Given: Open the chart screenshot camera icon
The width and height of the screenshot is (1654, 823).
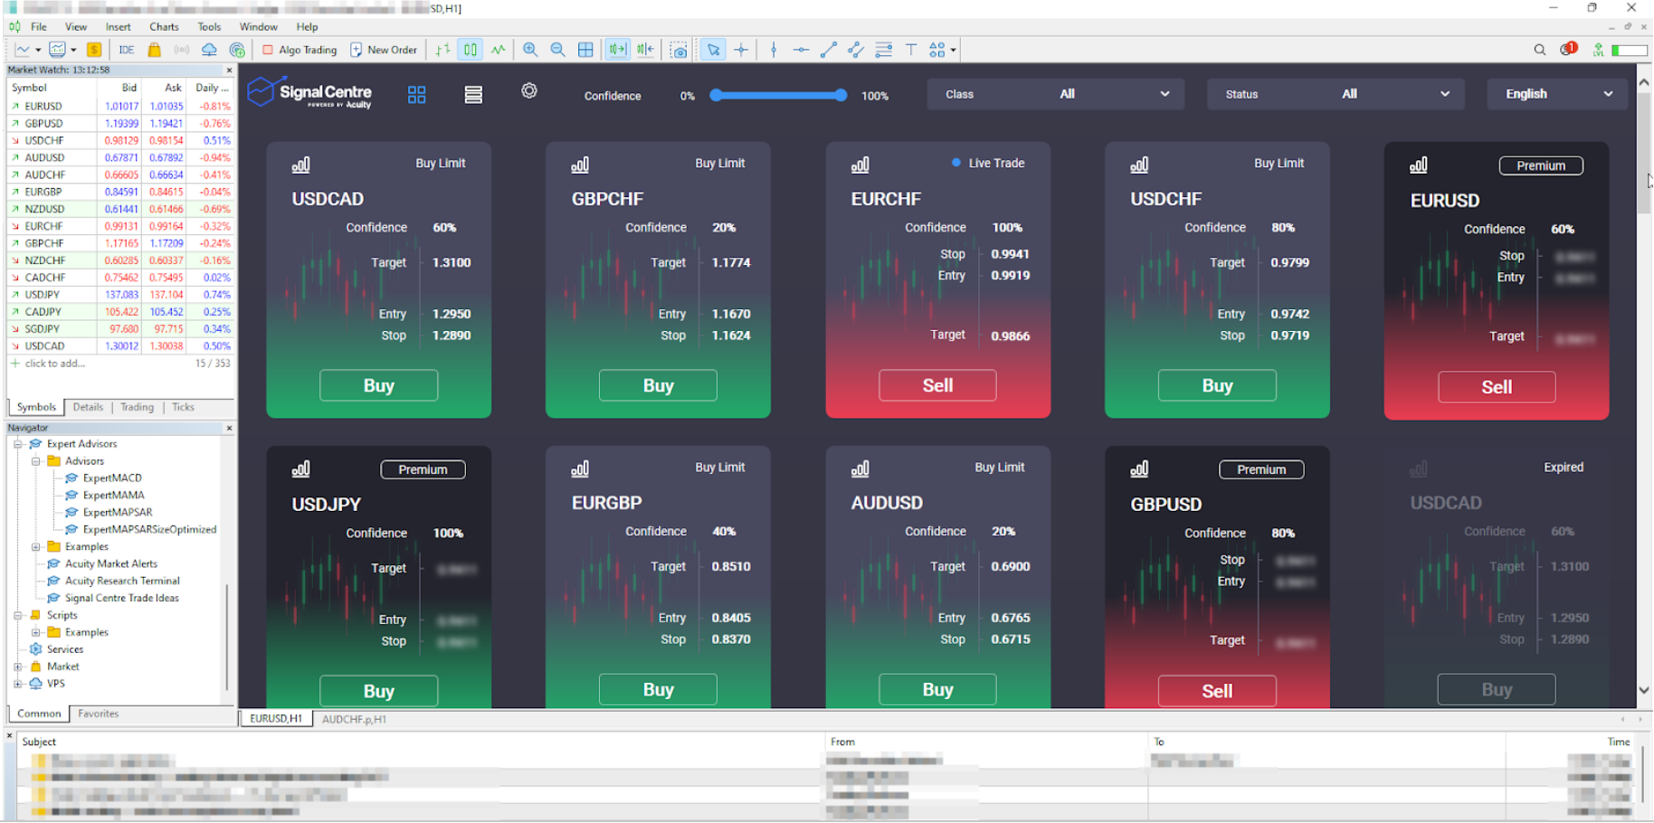Looking at the screenshot, I should coord(680,50).
